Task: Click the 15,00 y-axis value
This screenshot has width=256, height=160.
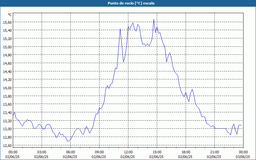Action: (7, 47)
